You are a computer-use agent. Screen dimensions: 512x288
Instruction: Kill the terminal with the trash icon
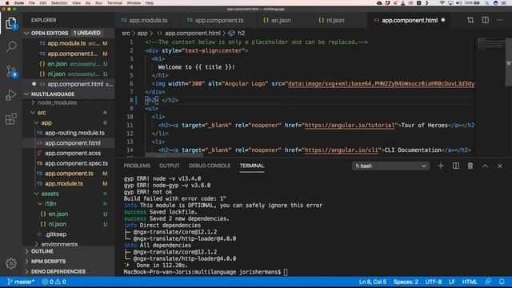tap(470, 166)
